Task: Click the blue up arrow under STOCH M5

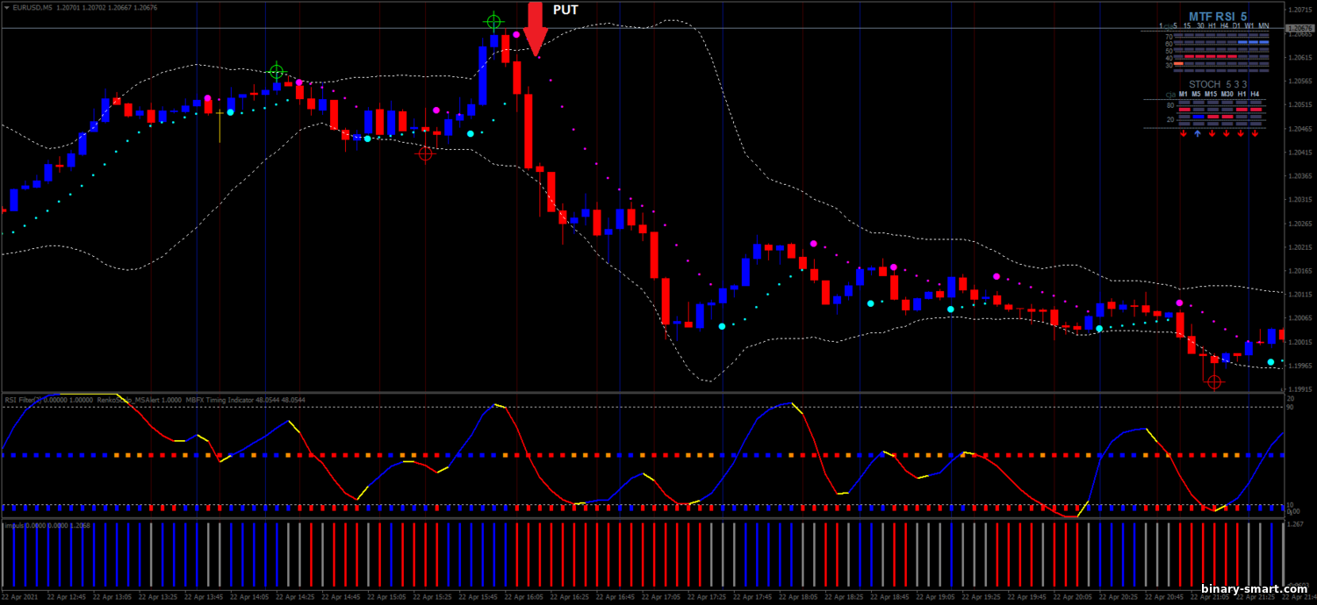Action: [1197, 134]
